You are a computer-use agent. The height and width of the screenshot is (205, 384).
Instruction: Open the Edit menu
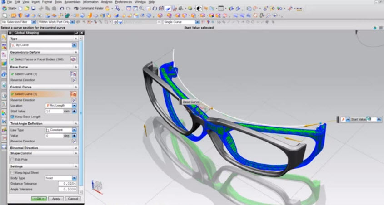tap(17, 2)
